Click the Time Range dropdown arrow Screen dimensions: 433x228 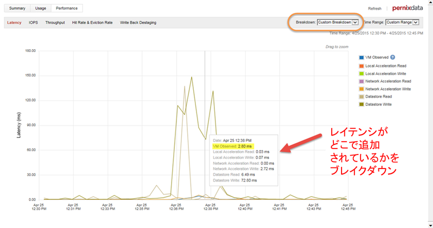coord(416,22)
